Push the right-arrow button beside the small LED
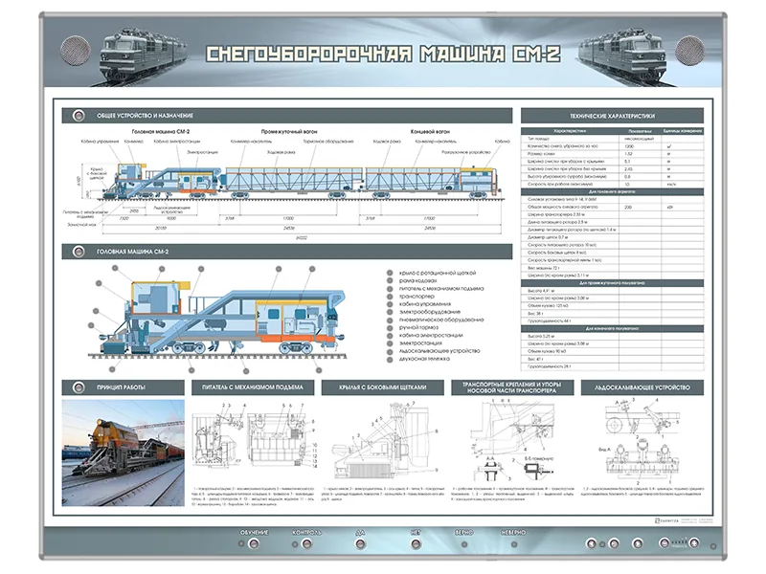Image resolution: width=766 pixels, height=574 pixels. click(614, 543)
